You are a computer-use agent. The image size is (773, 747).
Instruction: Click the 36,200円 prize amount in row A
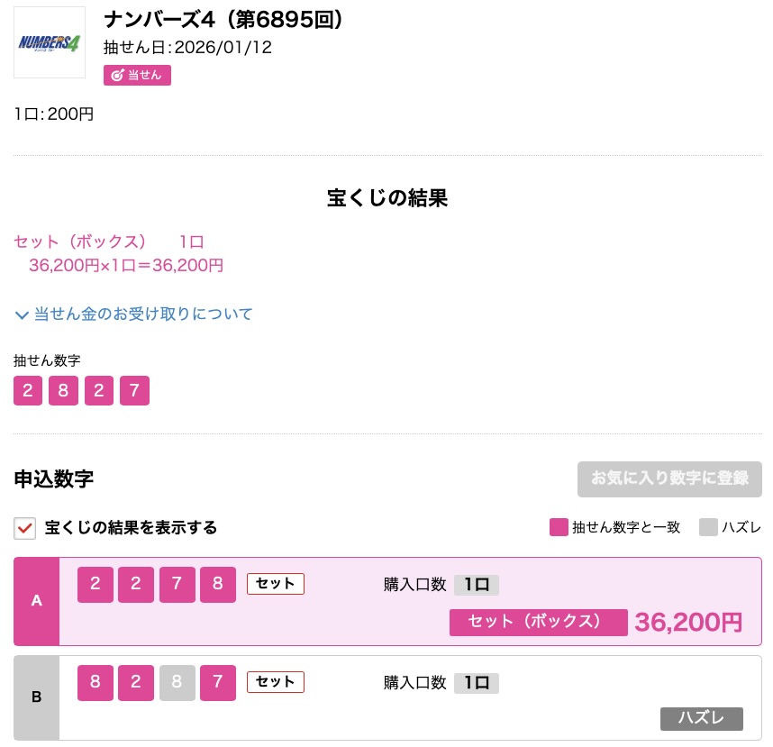click(x=688, y=623)
